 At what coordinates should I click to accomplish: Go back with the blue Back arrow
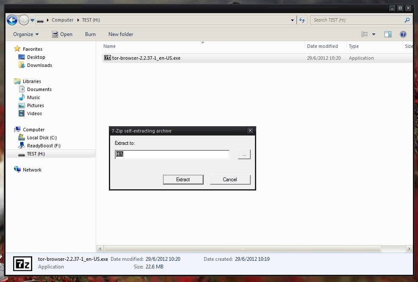(12, 20)
